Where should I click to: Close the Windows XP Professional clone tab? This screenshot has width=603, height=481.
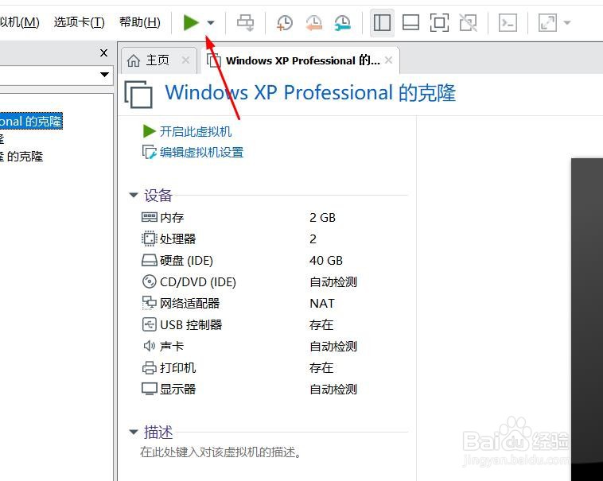[x=388, y=60]
